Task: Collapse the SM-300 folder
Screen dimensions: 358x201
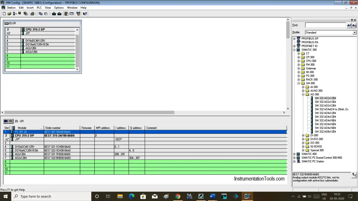Action: pos(299,83)
